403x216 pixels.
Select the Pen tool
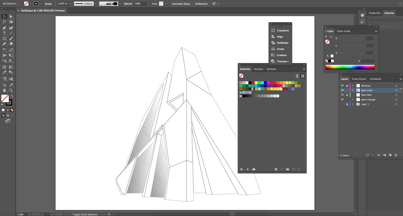[4, 28]
